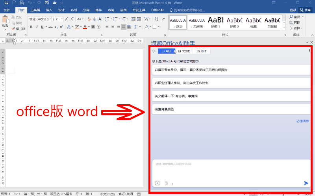Decrease paragraph indent
This screenshot has height=196, width=315.
pos(133,19)
